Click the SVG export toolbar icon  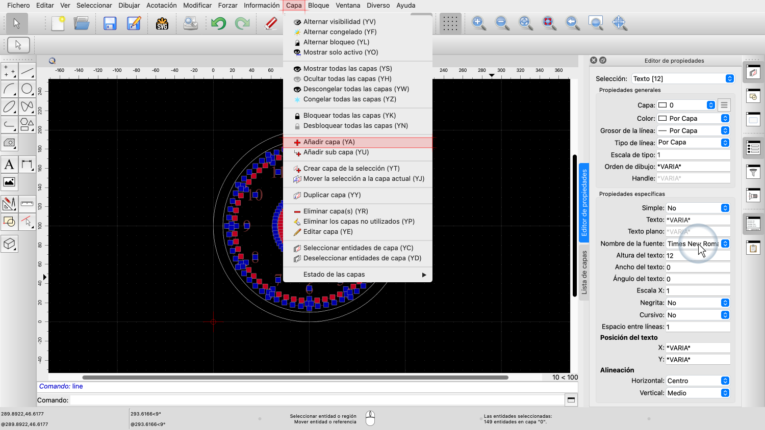(162, 23)
